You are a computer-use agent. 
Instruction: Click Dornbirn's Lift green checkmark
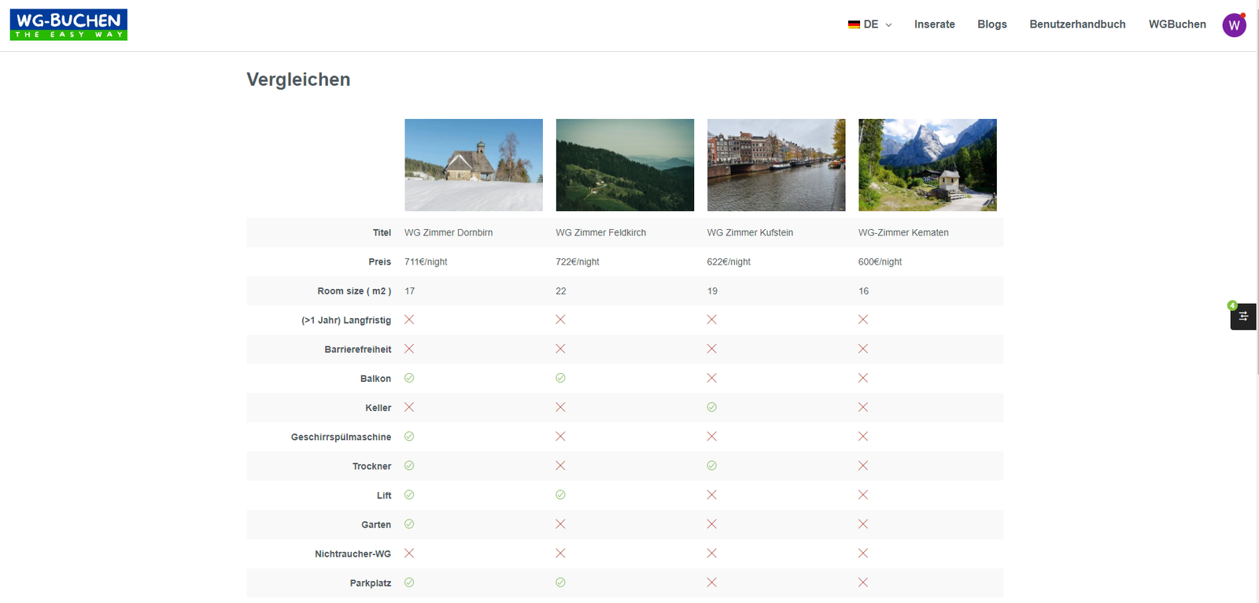[x=409, y=494]
